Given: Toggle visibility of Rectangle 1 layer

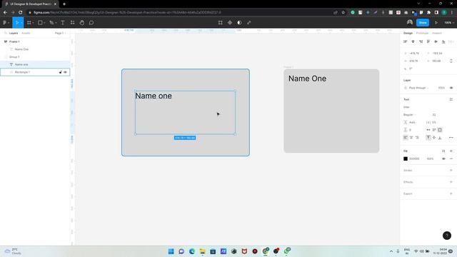Looking at the screenshot, I should click(x=65, y=72).
